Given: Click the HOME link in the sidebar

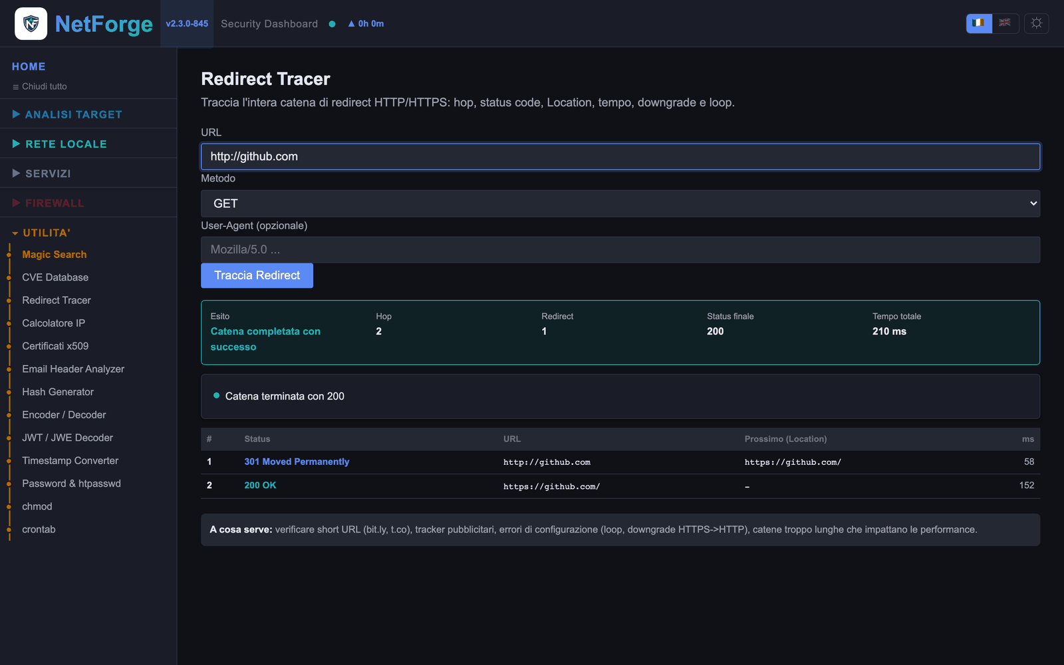Looking at the screenshot, I should (29, 66).
